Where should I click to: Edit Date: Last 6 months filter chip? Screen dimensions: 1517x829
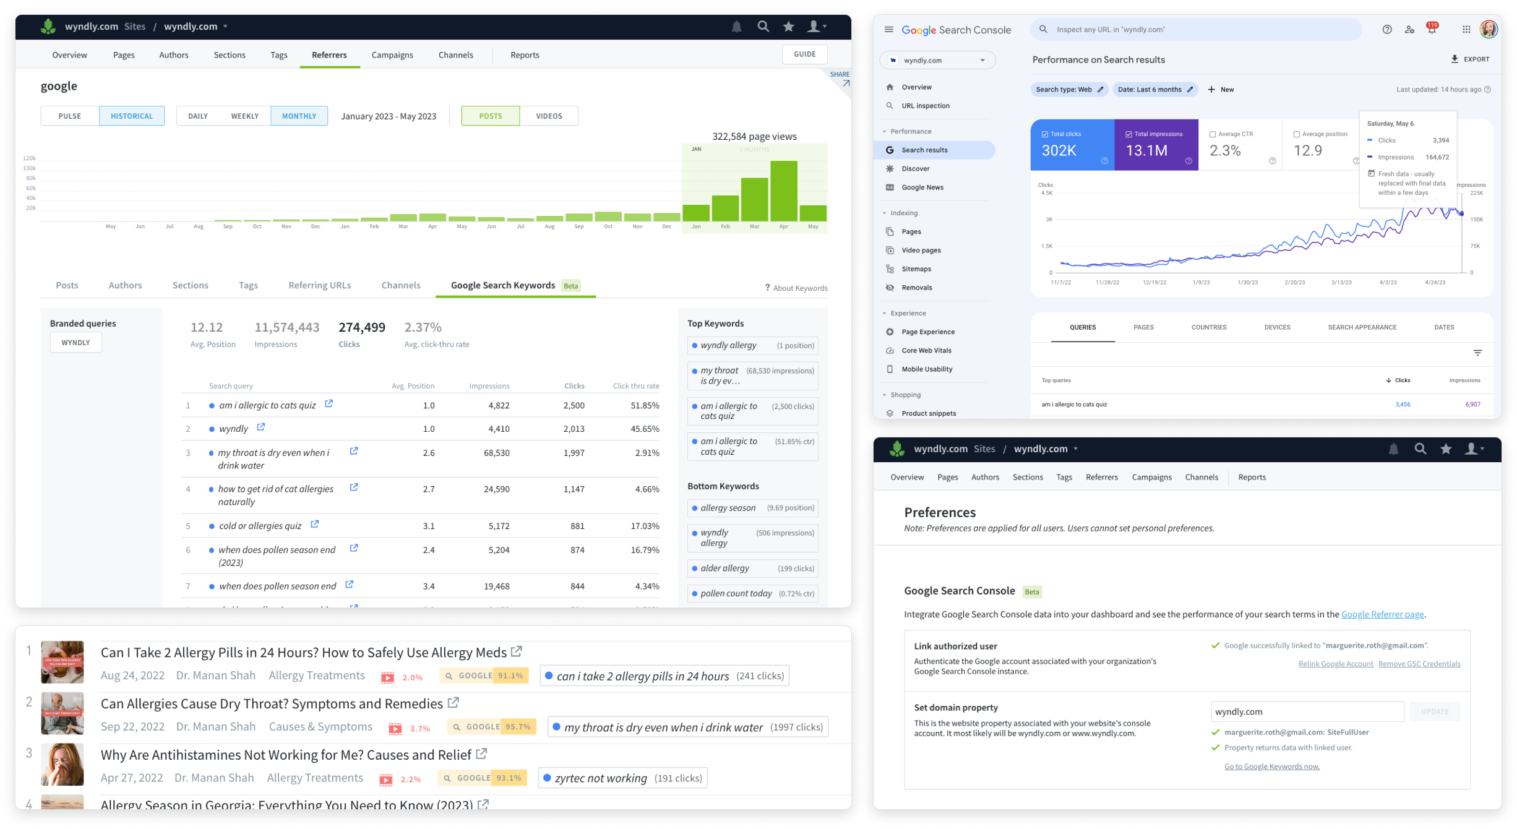coord(1154,90)
